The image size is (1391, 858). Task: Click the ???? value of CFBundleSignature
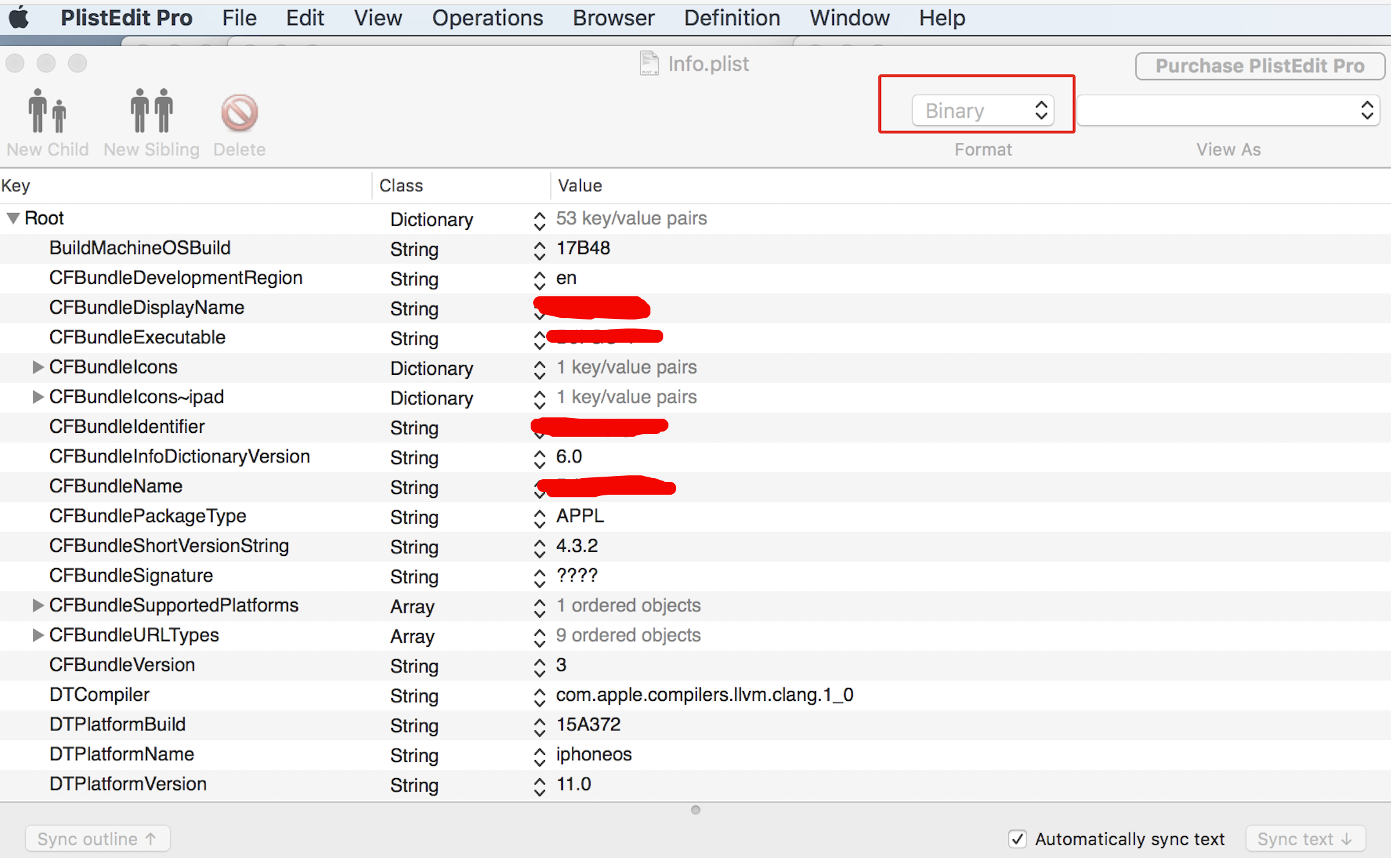coord(577,575)
